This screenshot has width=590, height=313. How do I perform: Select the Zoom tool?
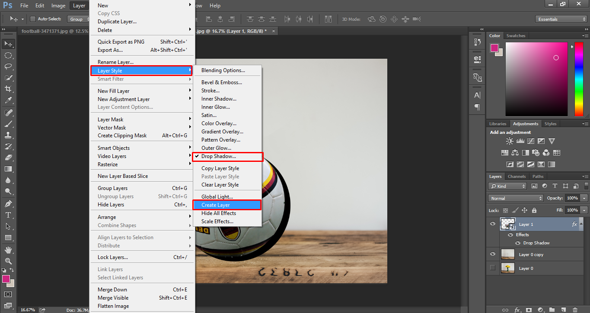pyautogui.click(x=8, y=261)
